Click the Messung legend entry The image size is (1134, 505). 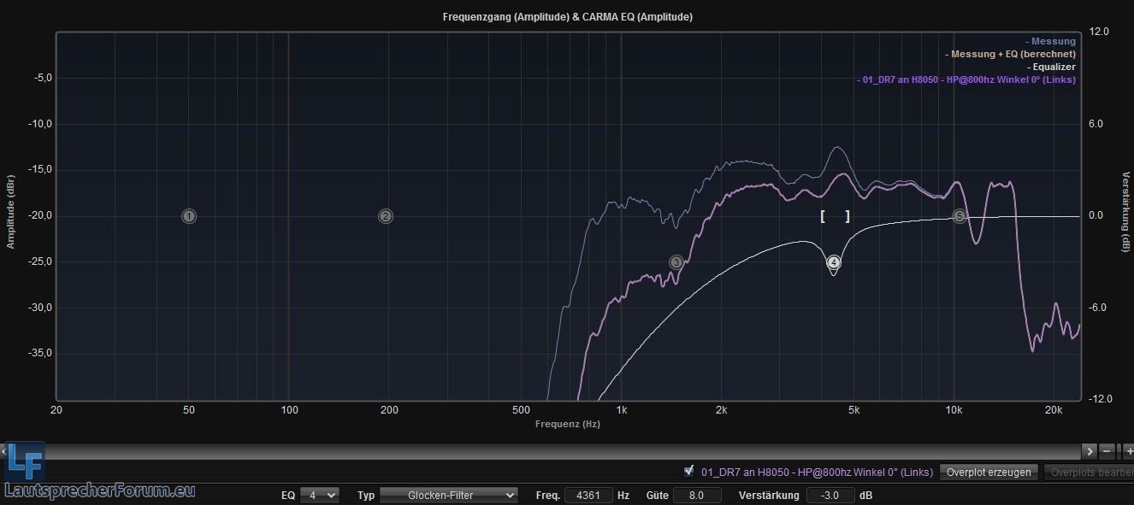coord(1052,41)
